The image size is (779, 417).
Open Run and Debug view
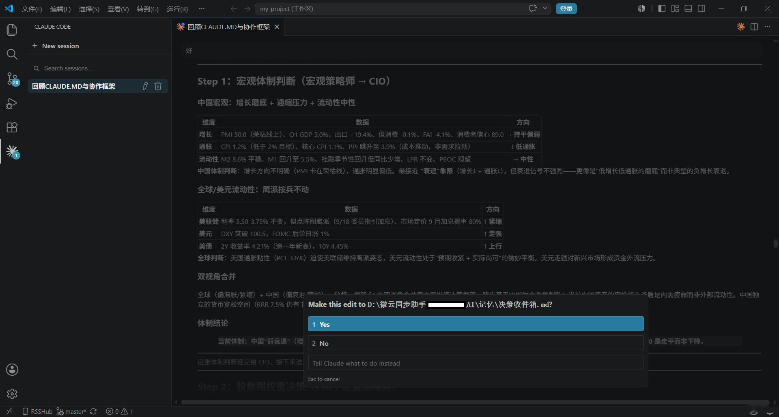pos(12,103)
